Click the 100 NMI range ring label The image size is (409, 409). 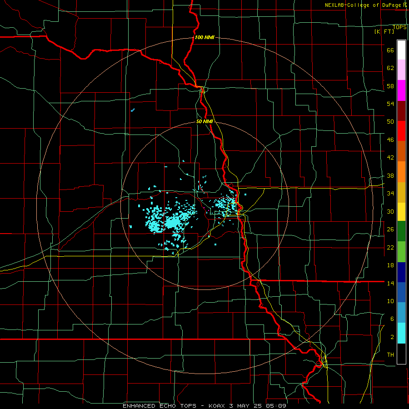(x=204, y=37)
